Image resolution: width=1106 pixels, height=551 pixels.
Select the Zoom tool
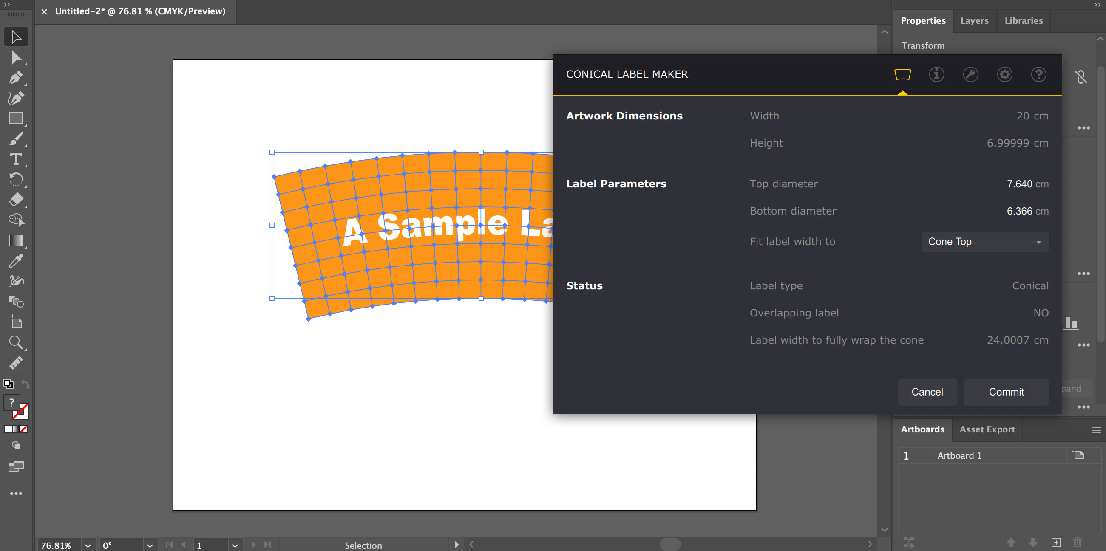click(x=16, y=342)
